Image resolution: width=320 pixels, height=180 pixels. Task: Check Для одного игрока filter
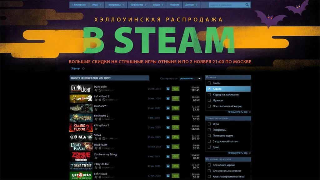[209, 165]
